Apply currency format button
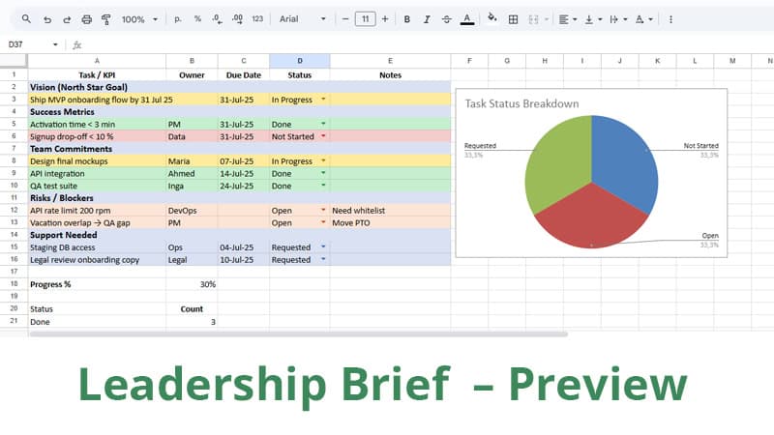This screenshot has width=774, height=435. [x=178, y=19]
